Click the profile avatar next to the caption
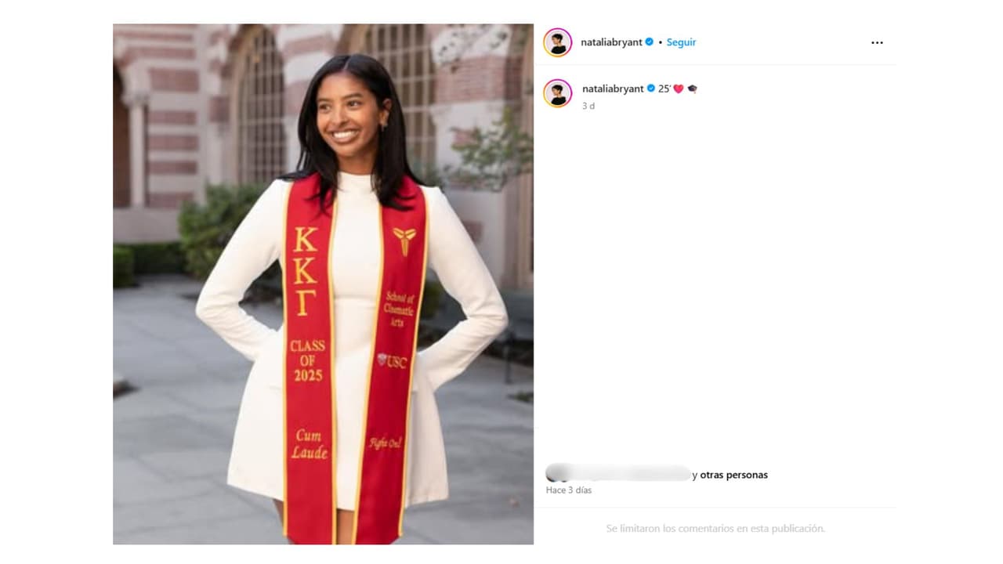 [558, 89]
